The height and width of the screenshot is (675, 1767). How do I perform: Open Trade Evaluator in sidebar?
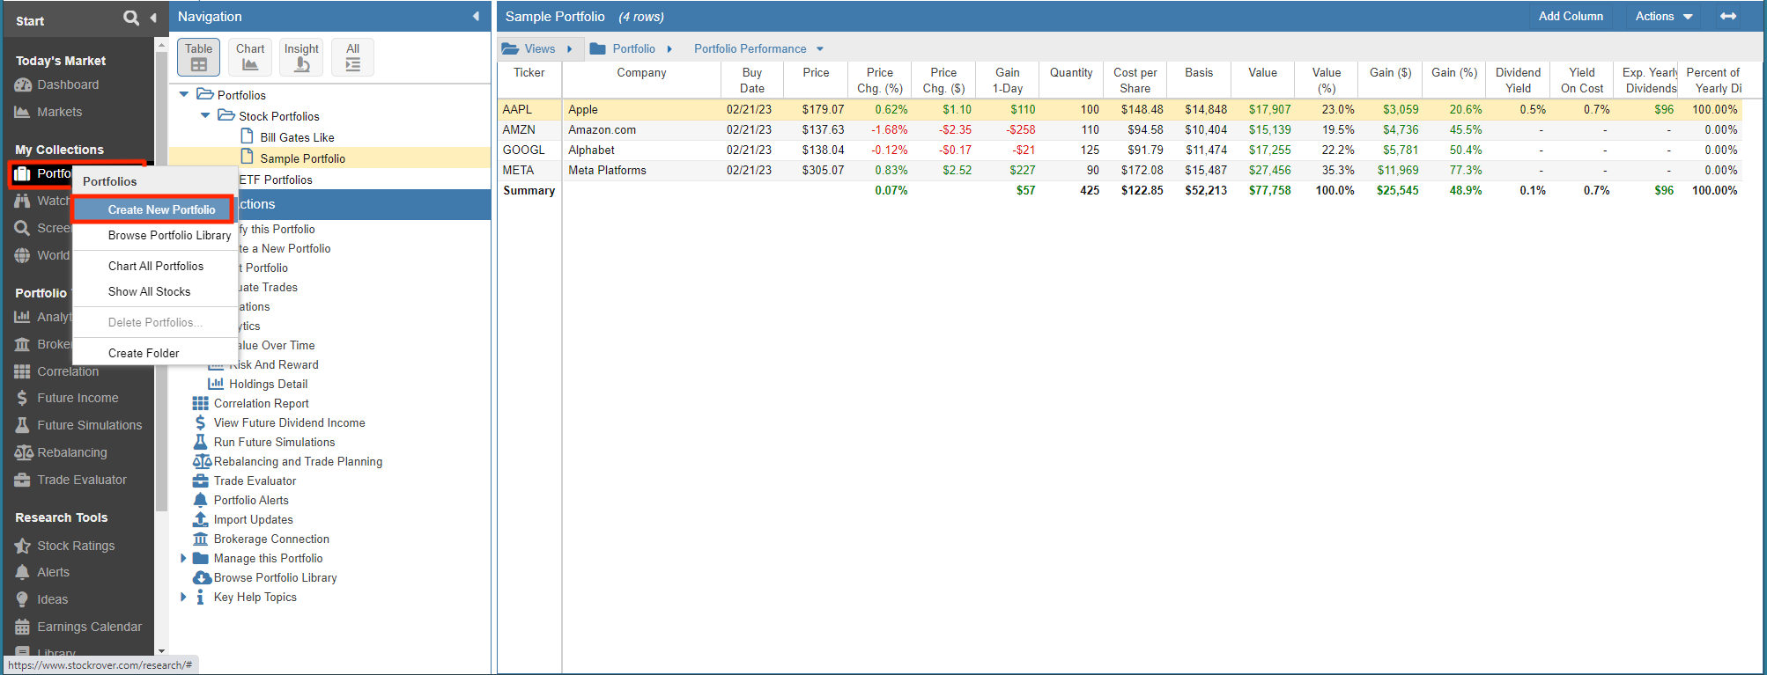[82, 480]
